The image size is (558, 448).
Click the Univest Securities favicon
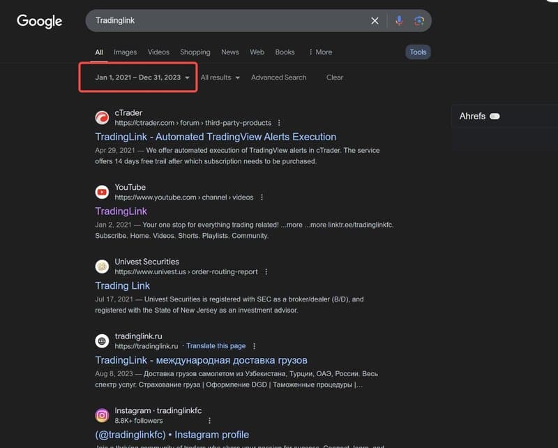coord(103,266)
